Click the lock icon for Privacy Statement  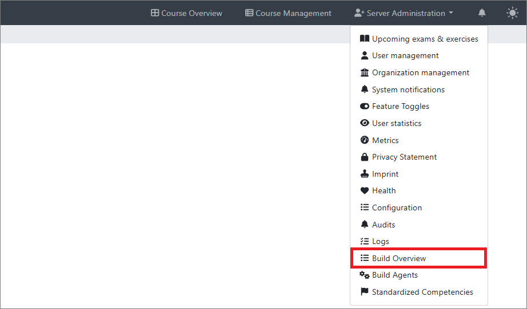[x=364, y=157]
